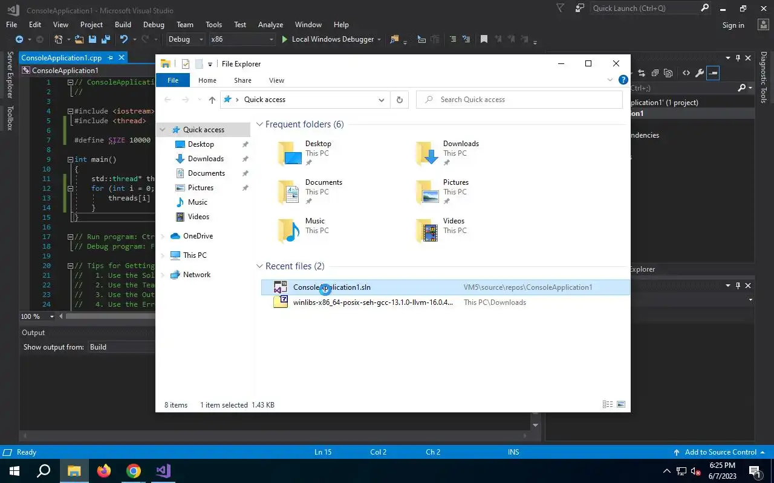Click Add to Source Control in status bar
774x483 pixels.
tap(720, 452)
